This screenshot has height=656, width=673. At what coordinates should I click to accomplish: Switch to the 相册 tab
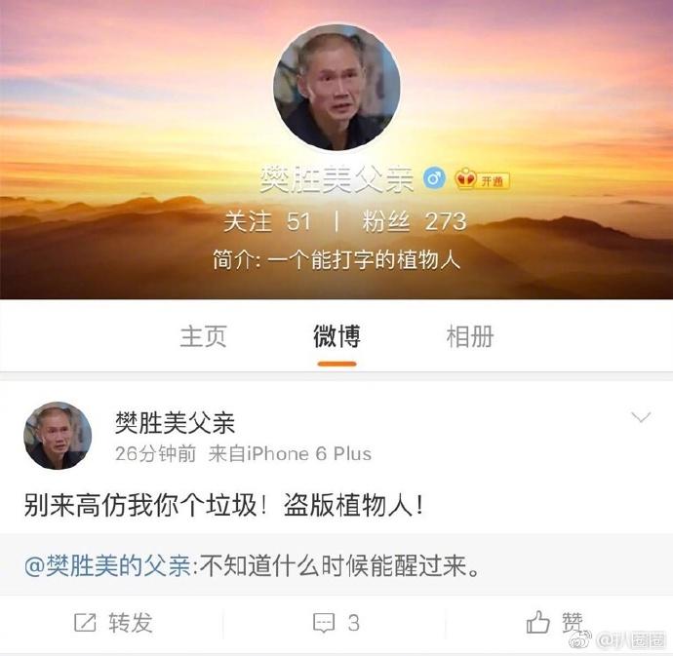[470, 336]
